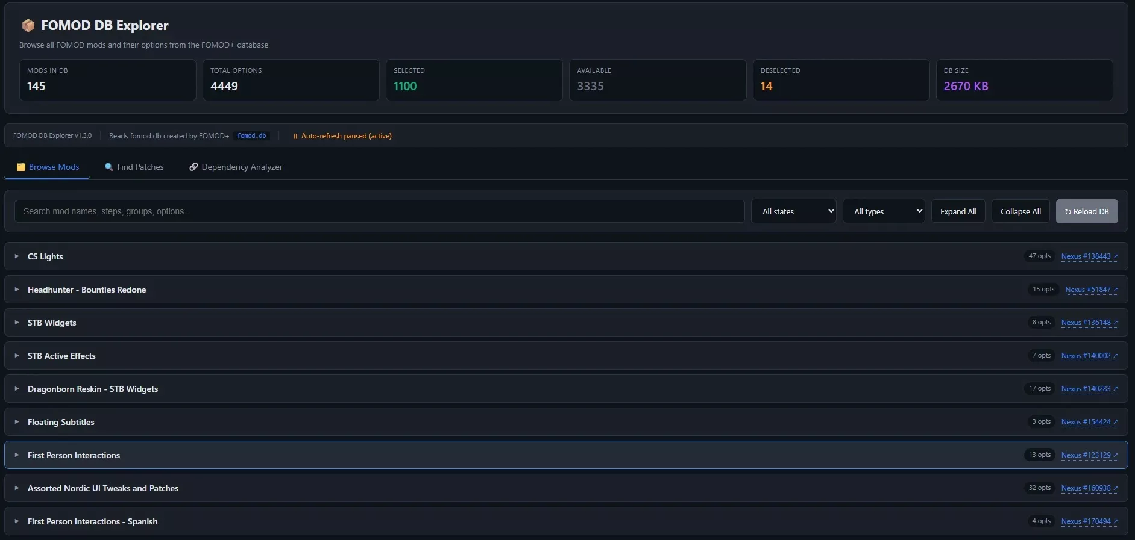Viewport: 1135px width, 540px height.
Task: Expand Dragonborn Reskin - STB Widgets row
Action: 566,389
